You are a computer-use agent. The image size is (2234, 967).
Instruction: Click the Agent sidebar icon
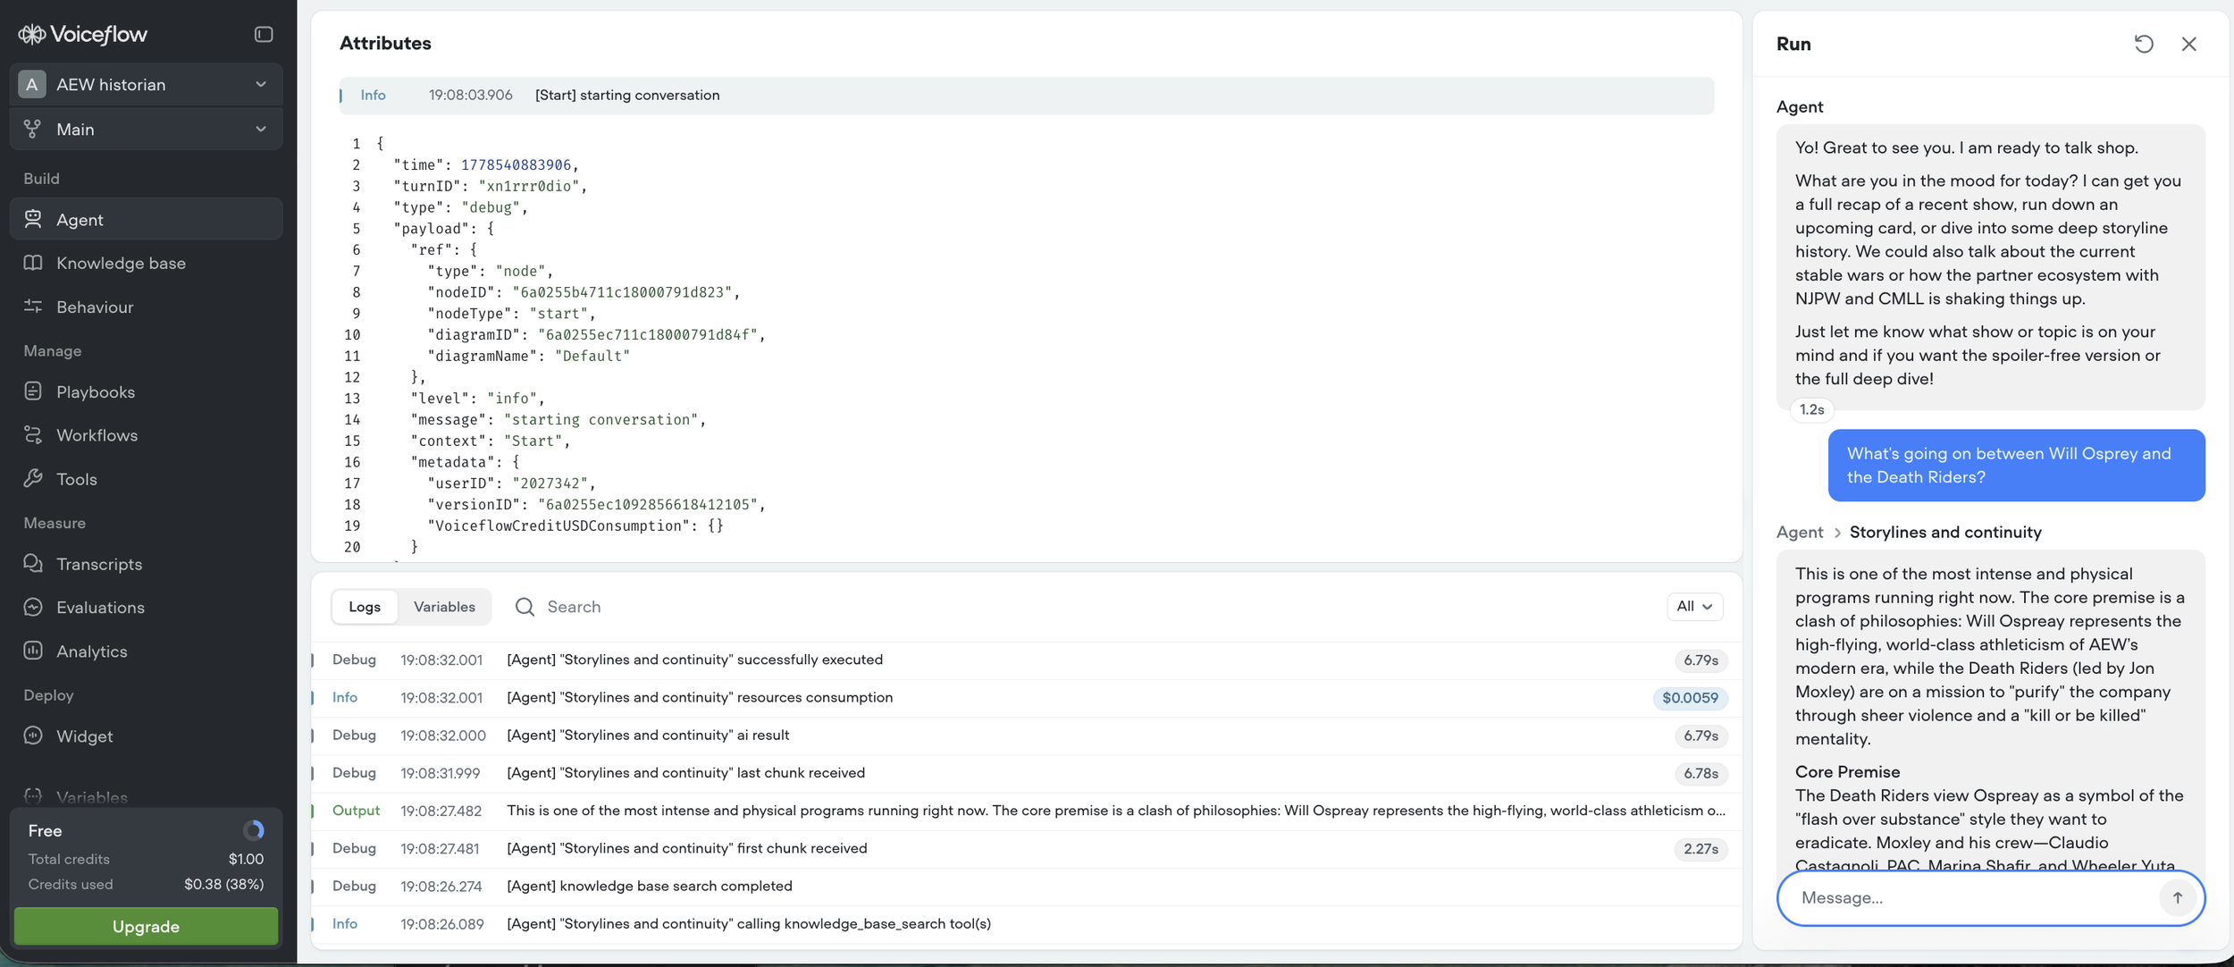click(x=33, y=219)
